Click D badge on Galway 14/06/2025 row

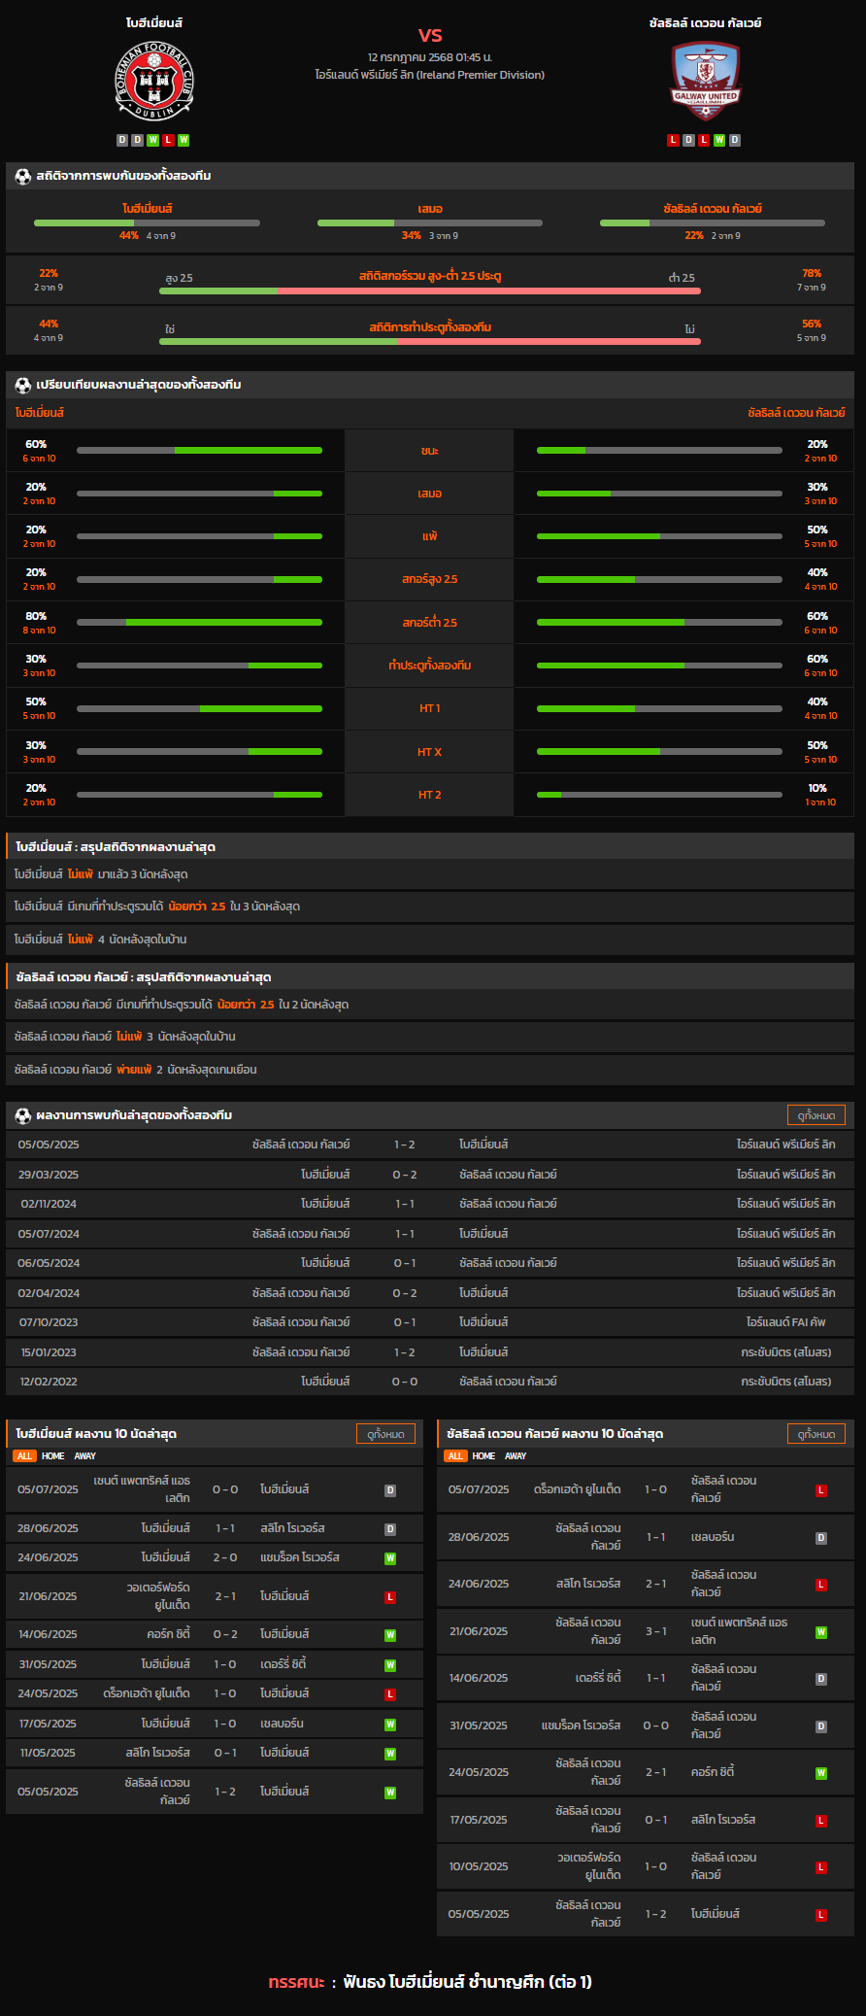821,1679
